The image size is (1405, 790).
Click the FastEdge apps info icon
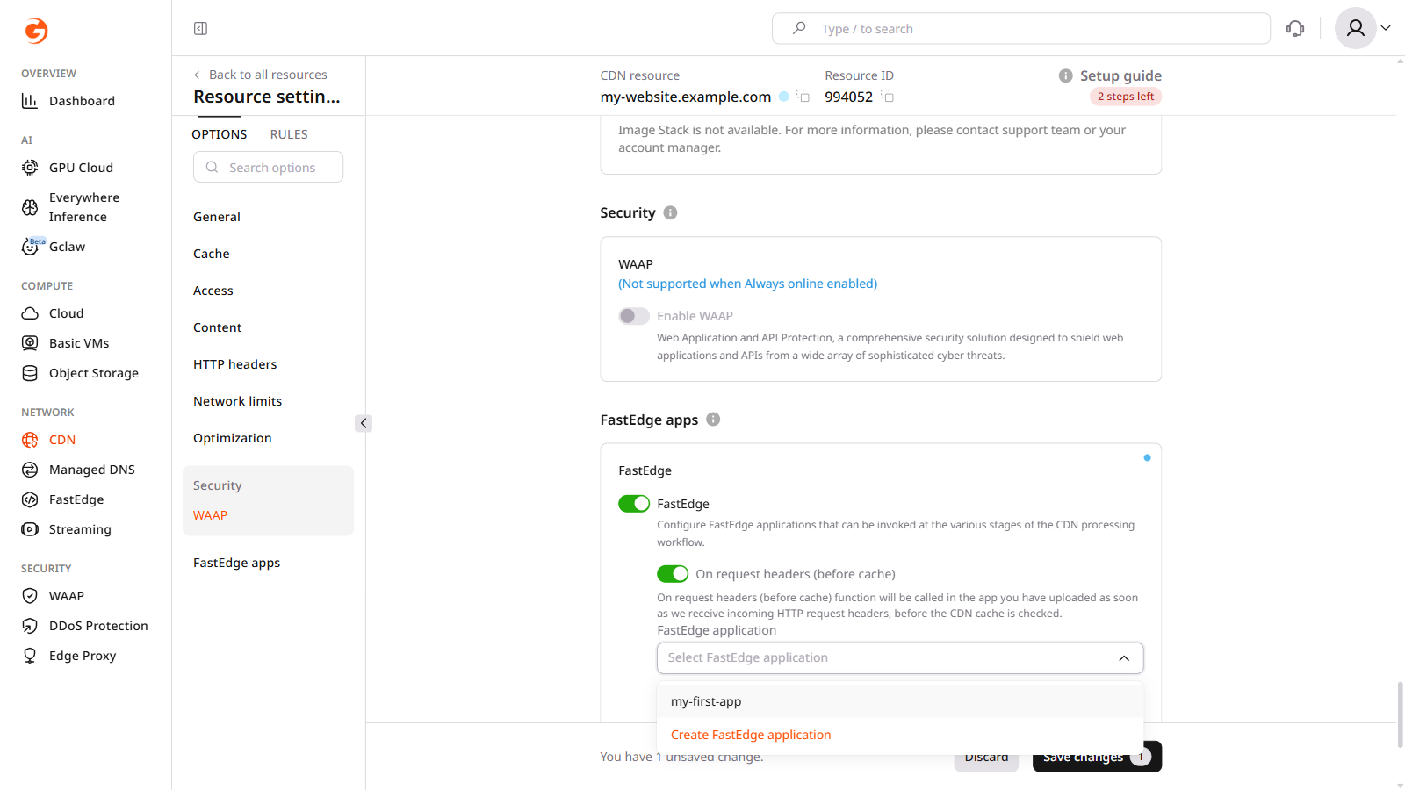[713, 420]
